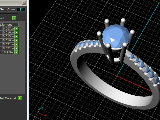Select the 0,007tw diamond entry
The height and width of the screenshot is (120, 160).
8,29
